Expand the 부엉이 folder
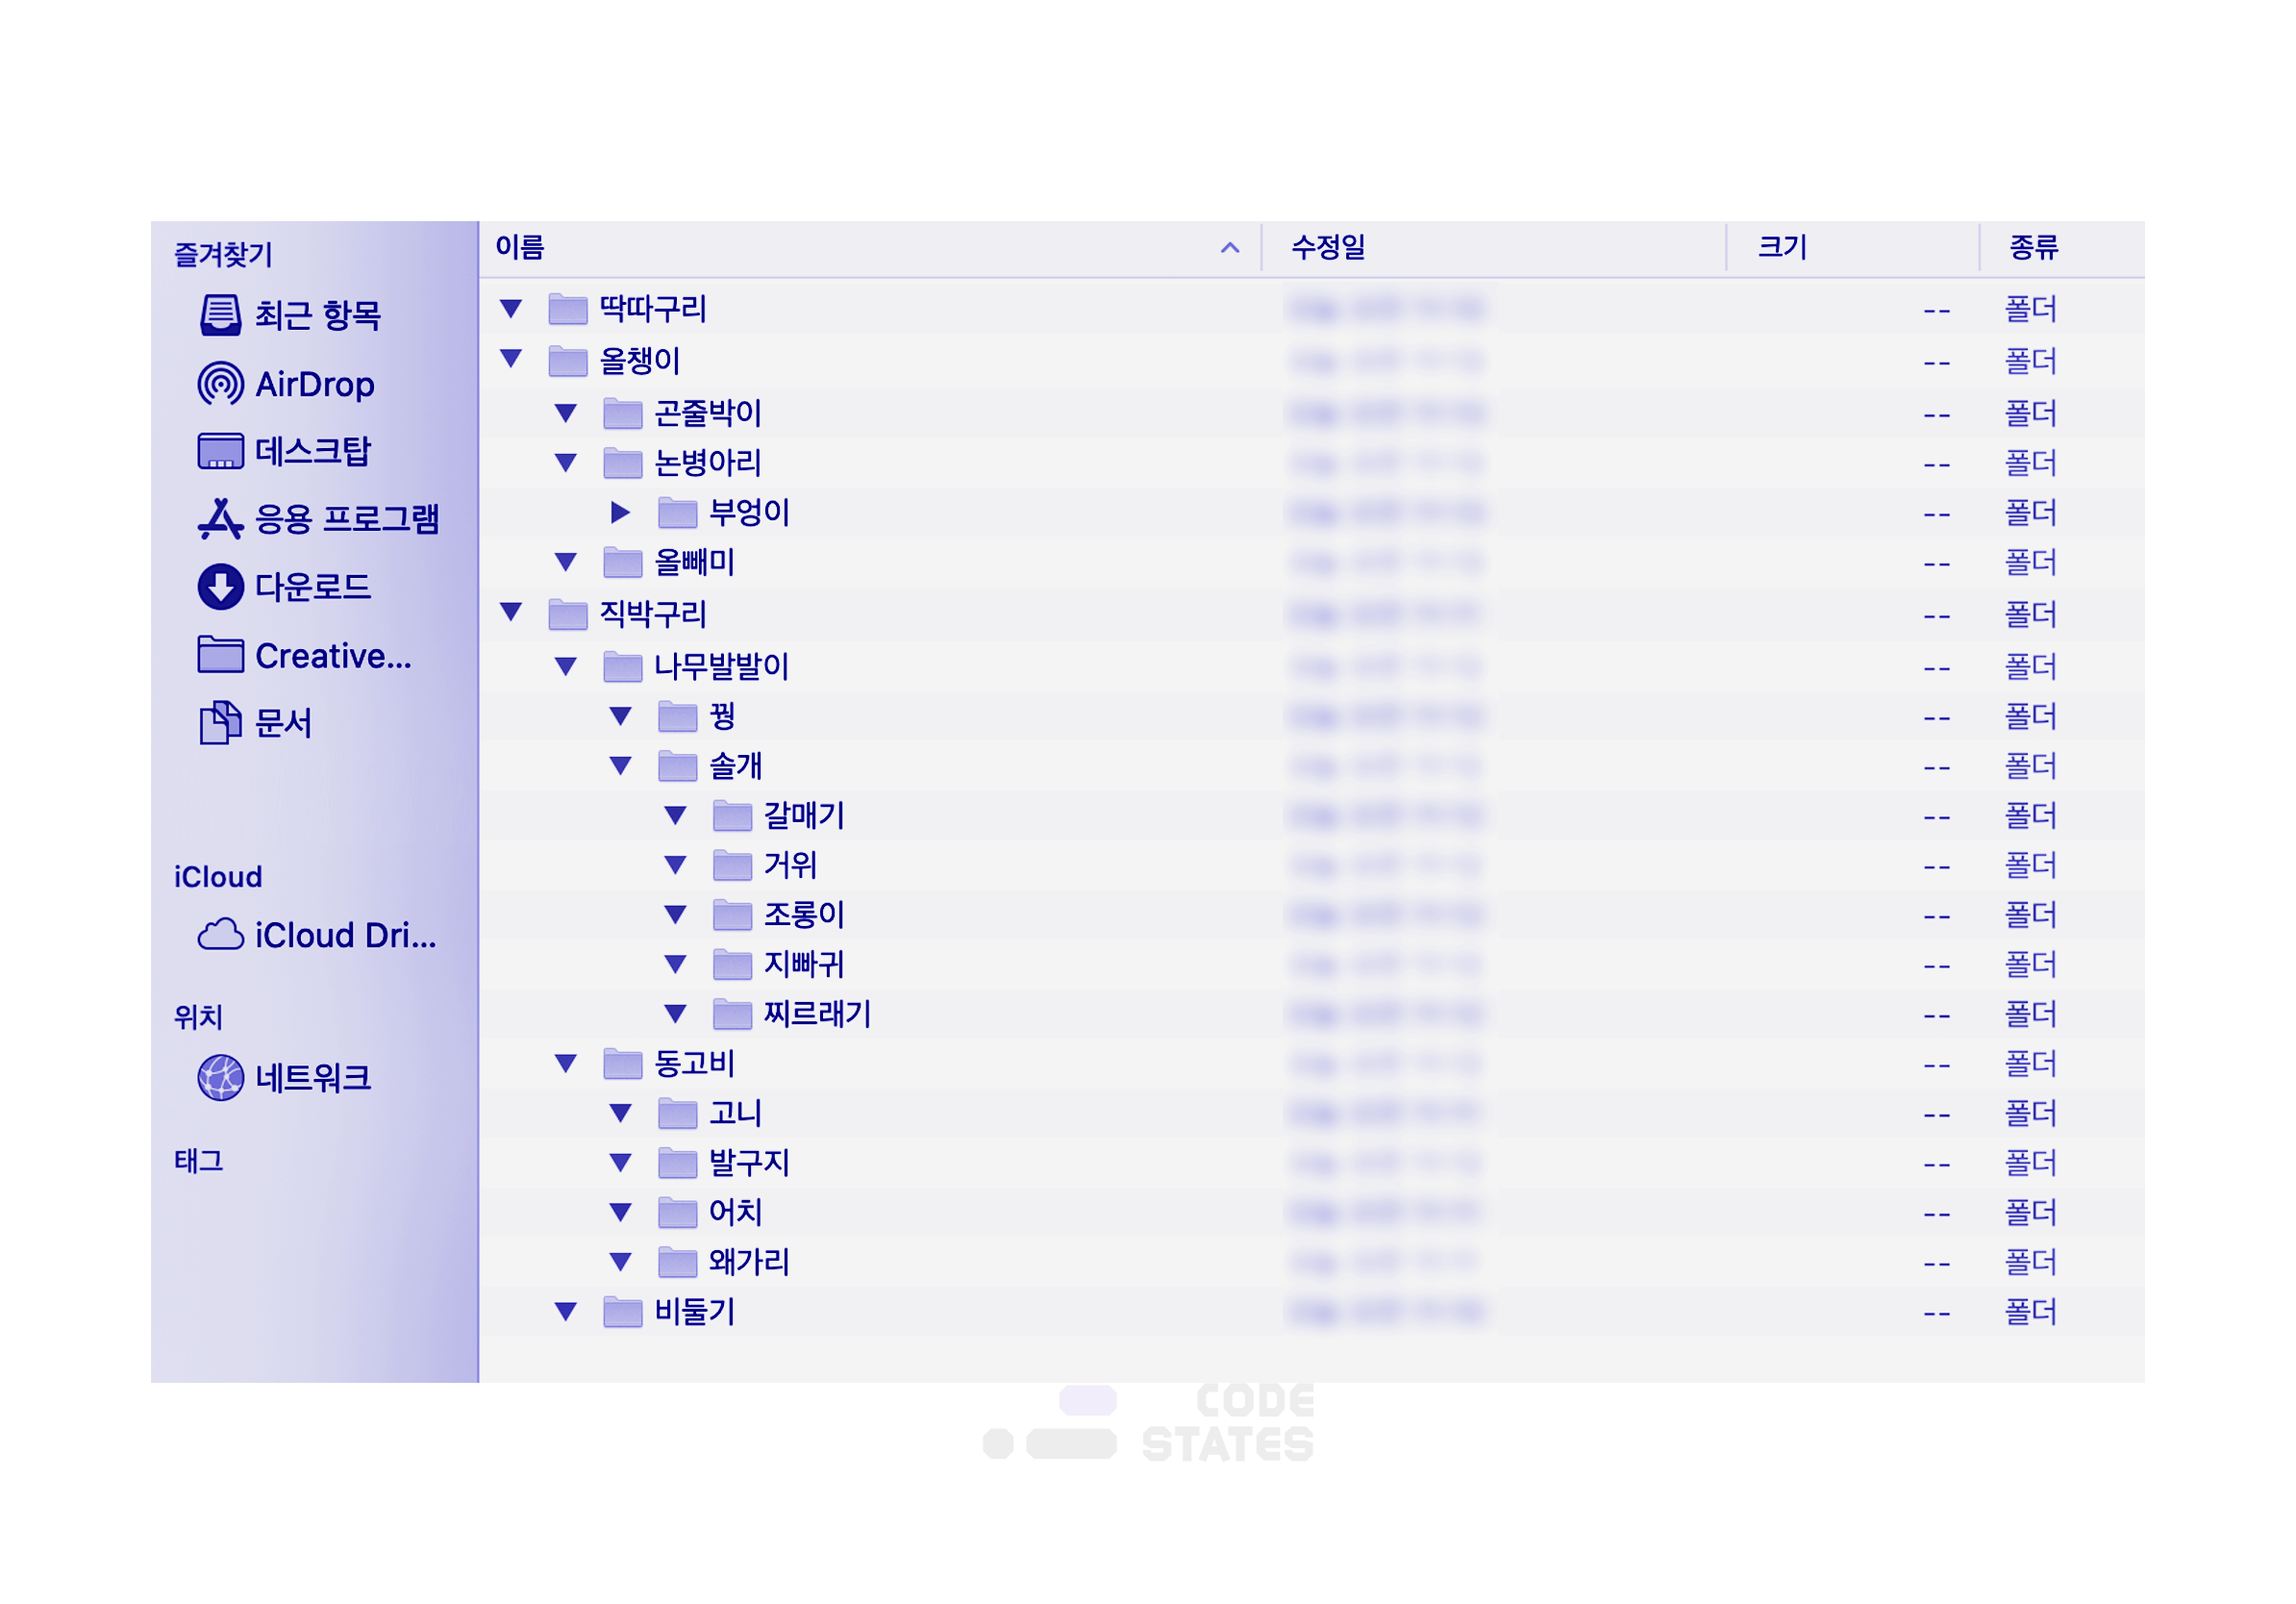Screen dimensions: 2296x1604 [620, 513]
